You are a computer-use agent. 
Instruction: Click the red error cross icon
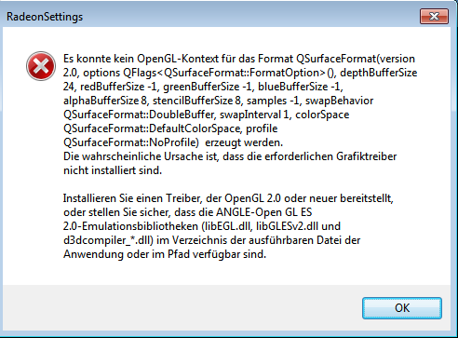click(x=41, y=66)
